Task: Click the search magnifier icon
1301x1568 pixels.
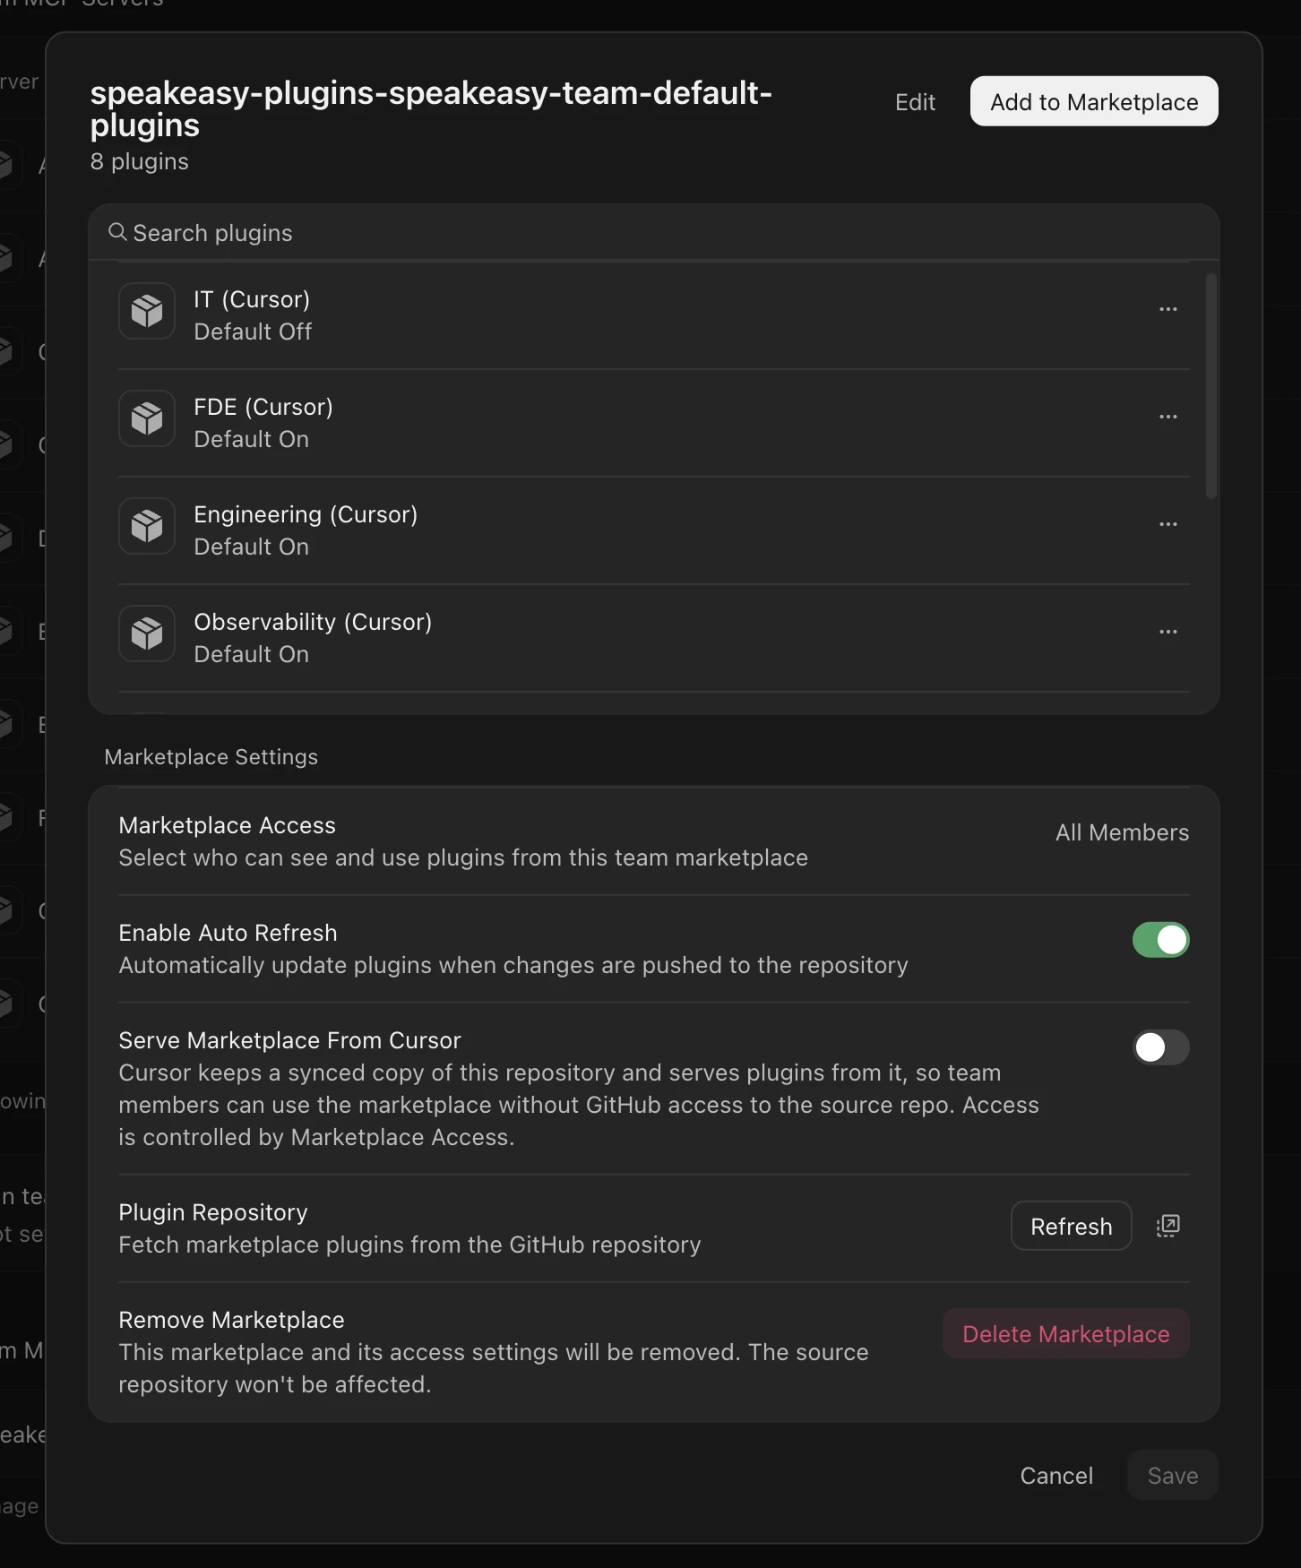Action: tap(117, 232)
